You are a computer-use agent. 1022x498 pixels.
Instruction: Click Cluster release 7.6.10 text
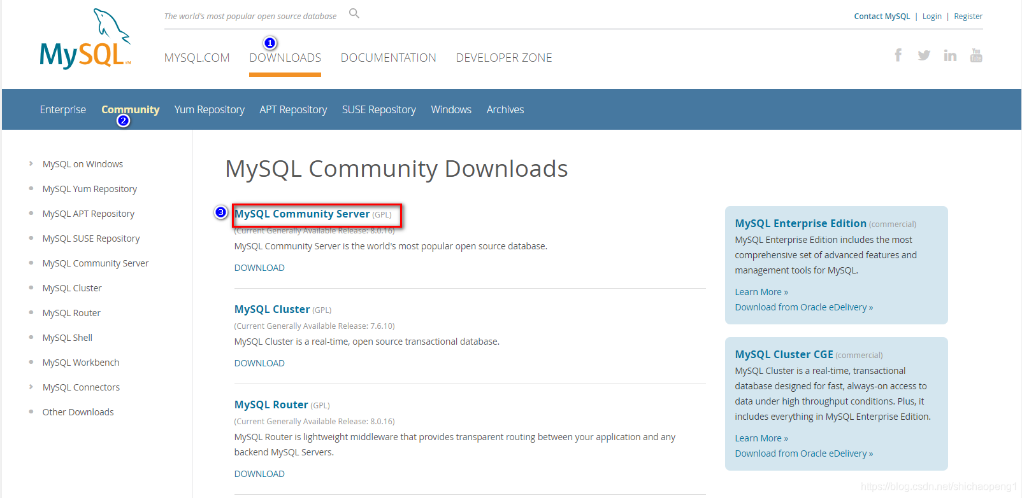315,326
